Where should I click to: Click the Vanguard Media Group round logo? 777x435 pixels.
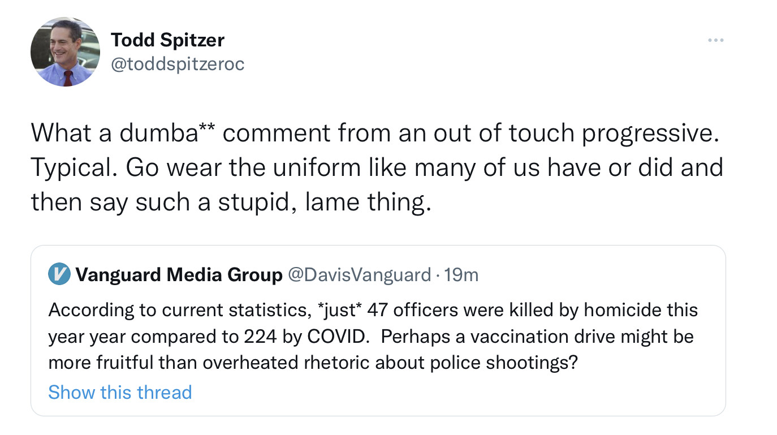click(59, 275)
